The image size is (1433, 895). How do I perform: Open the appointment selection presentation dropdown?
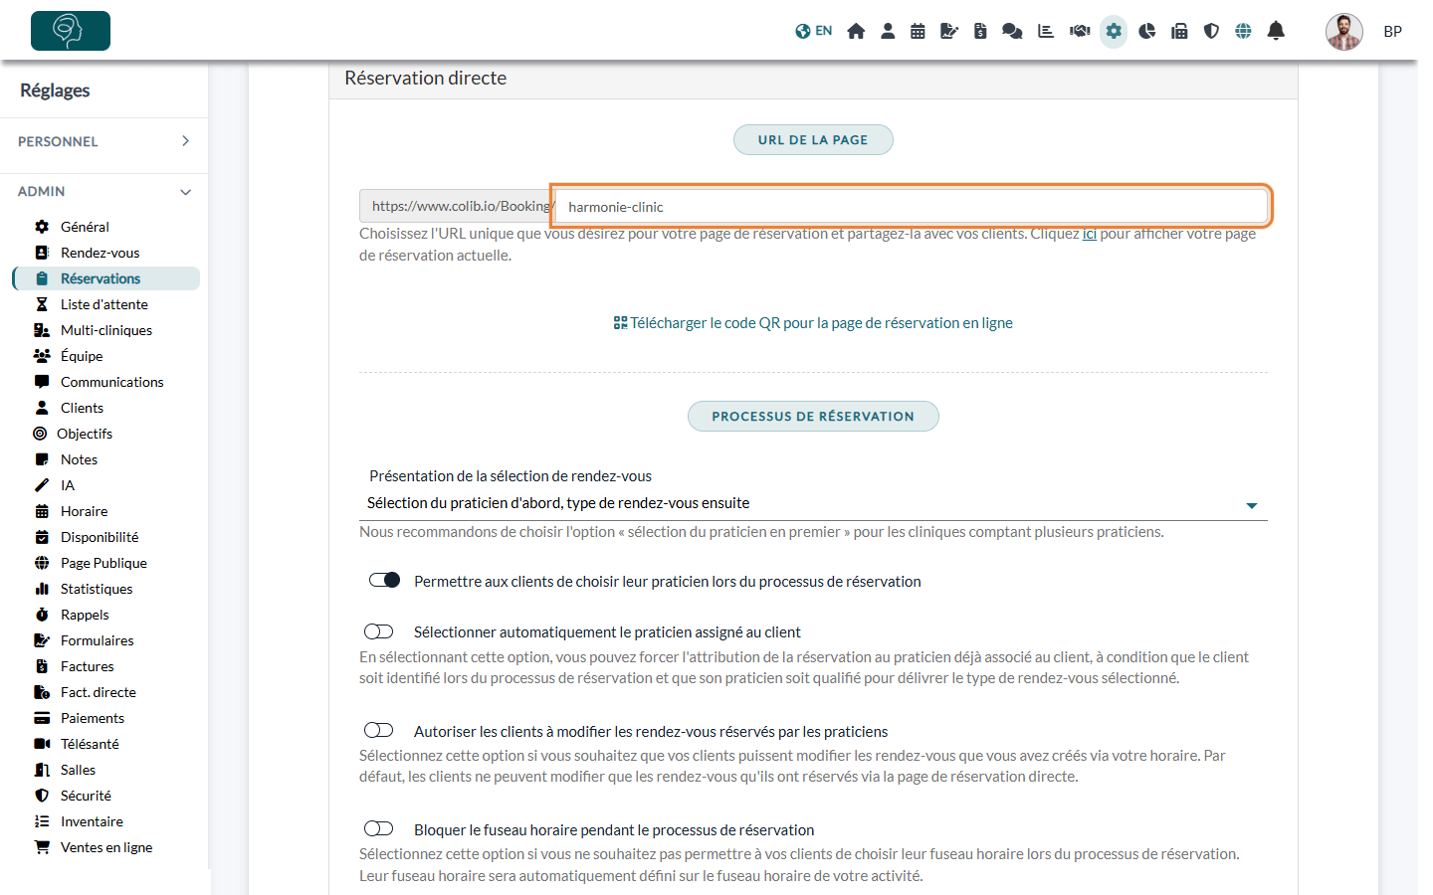tap(813, 504)
